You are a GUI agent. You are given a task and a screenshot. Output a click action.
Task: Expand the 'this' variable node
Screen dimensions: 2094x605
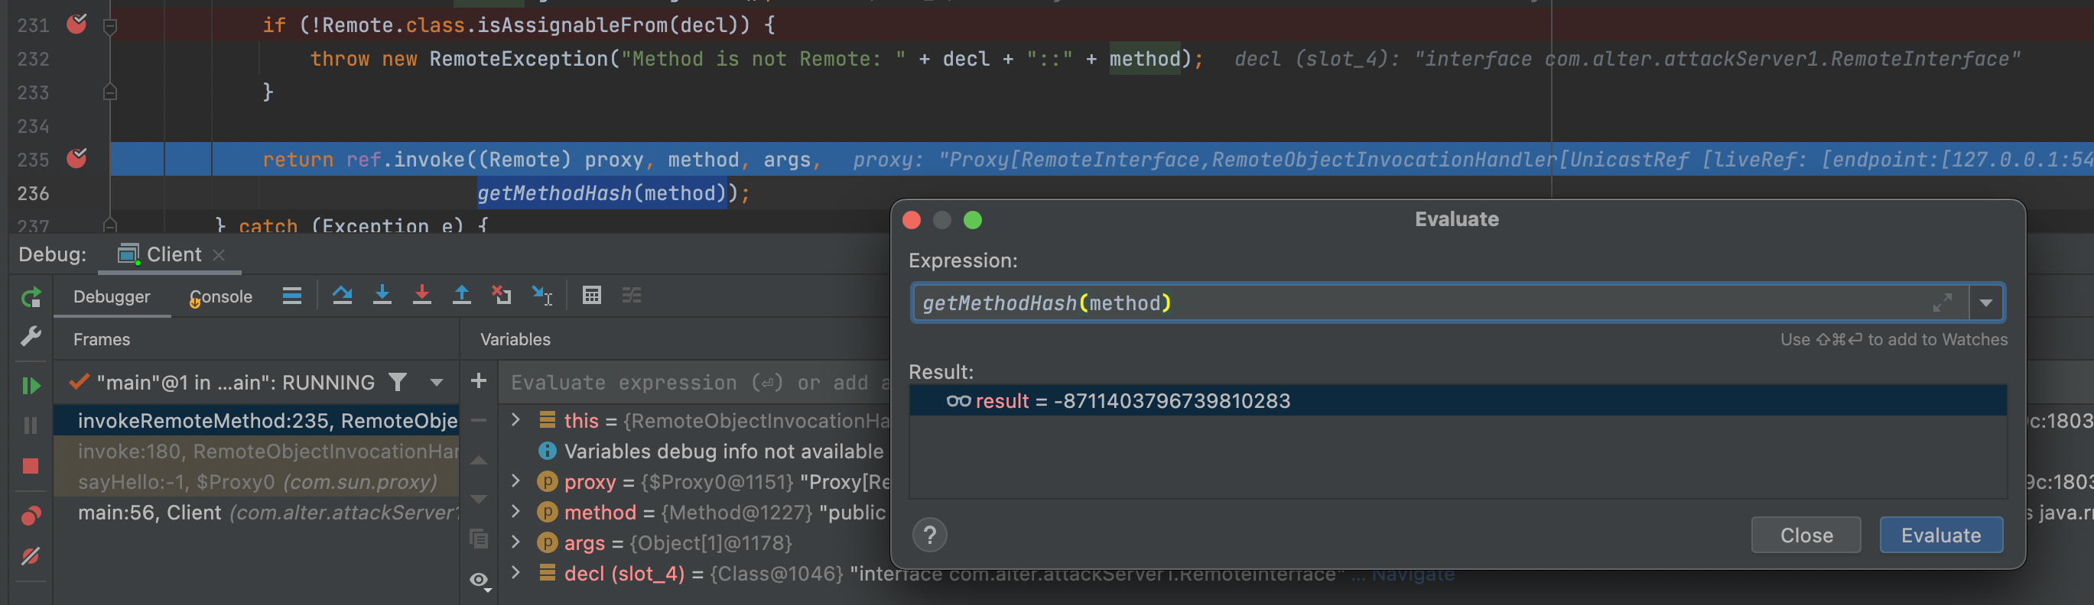(515, 420)
